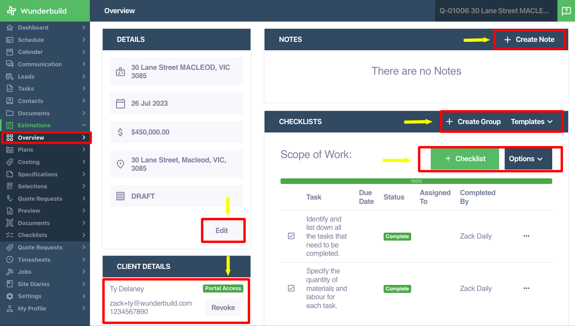The height and width of the screenshot is (326, 575).
Task: Expand the Schedule chevron arrow
Action: click(84, 40)
